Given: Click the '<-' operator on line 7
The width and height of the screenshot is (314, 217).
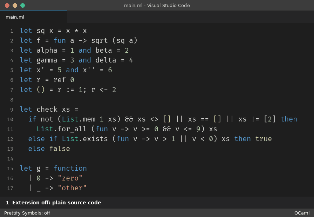Looking at the screenshot, I should [104, 90].
